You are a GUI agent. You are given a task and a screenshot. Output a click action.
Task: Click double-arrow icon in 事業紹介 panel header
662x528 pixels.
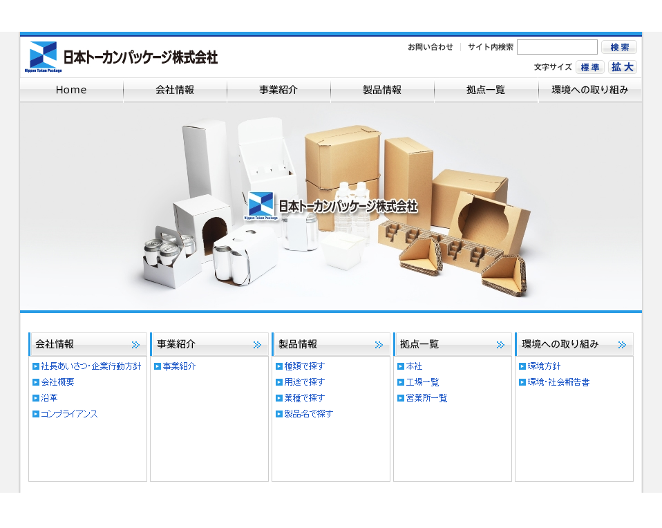click(x=258, y=344)
